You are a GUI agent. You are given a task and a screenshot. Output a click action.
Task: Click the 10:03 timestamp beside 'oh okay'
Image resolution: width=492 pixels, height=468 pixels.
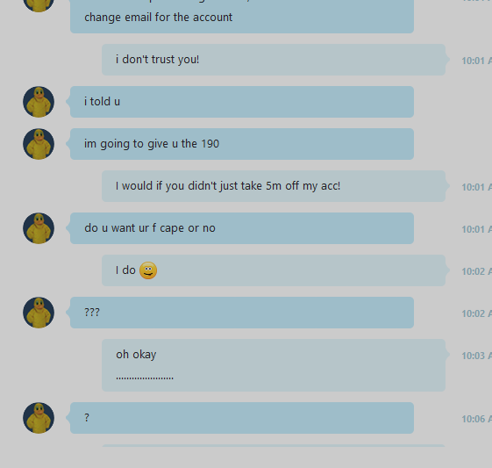pos(476,356)
